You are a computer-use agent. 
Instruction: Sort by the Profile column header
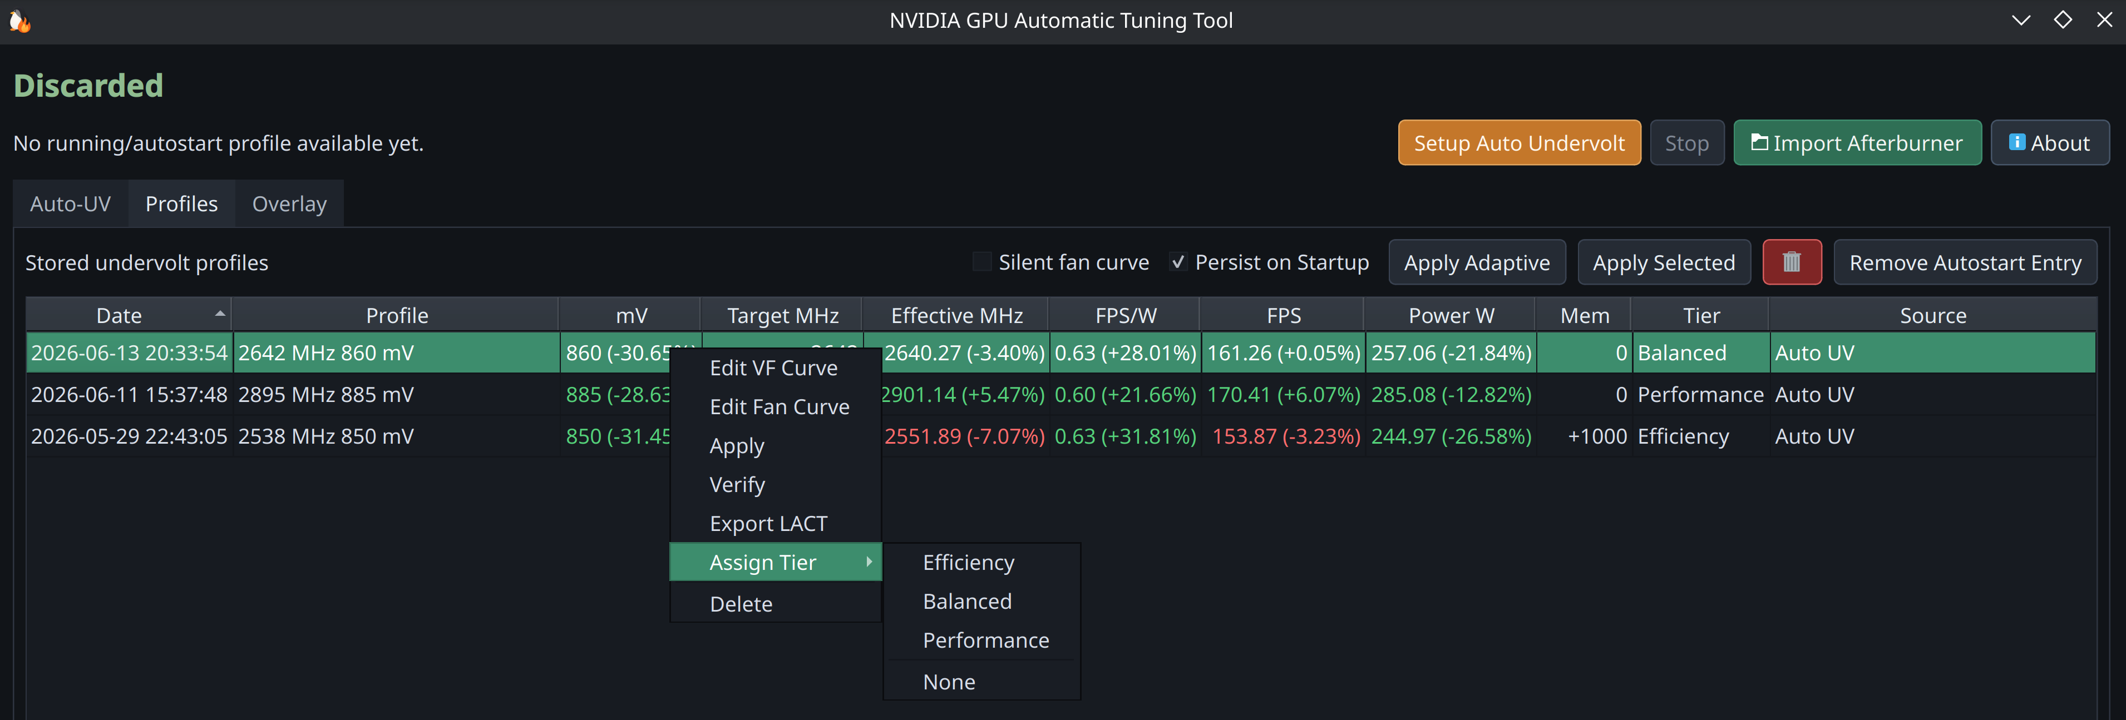pos(396,315)
